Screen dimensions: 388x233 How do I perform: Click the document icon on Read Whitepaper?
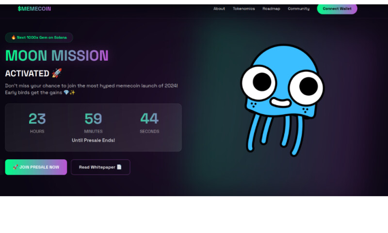(x=119, y=167)
